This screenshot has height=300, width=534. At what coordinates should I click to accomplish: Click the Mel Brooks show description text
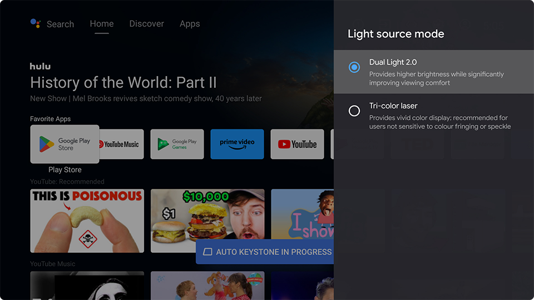[146, 99]
